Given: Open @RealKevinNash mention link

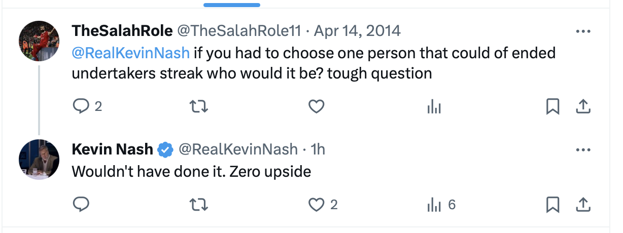Looking at the screenshot, I should 131,53.
